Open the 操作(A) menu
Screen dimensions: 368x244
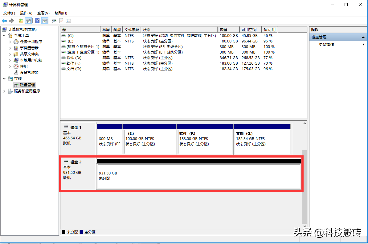click(26, 13)
